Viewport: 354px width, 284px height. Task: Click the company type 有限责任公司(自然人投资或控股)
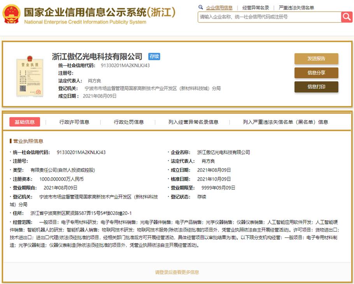63,170
